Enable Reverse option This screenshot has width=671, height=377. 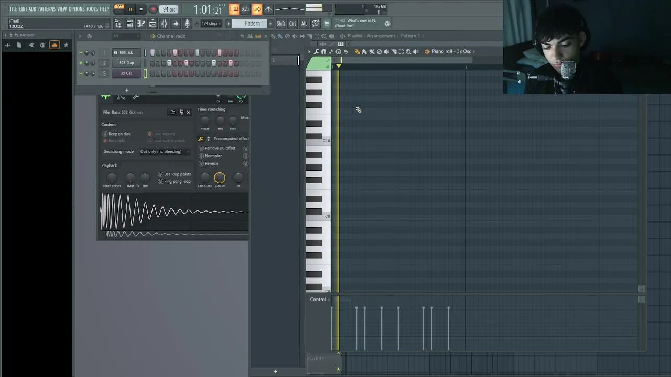(x=209, y=163)
